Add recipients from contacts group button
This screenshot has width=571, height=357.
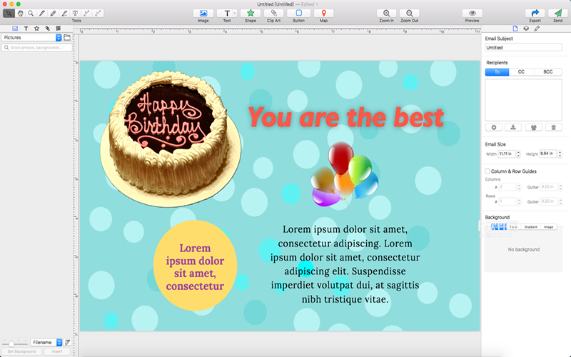[x=533, y=128]
